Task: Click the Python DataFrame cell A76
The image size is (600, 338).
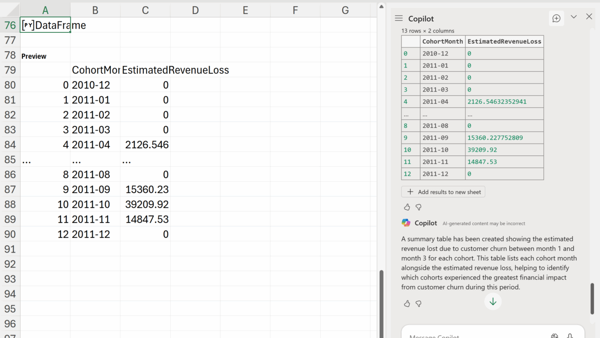Action: coord(45,25)
